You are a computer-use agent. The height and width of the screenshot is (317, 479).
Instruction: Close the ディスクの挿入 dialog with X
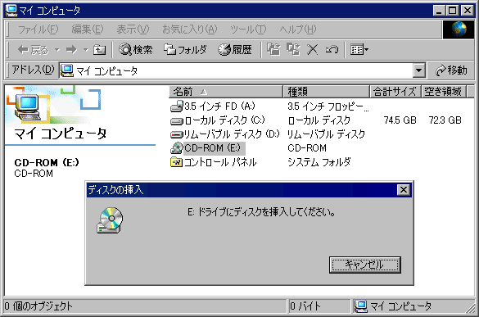(404, 190)
